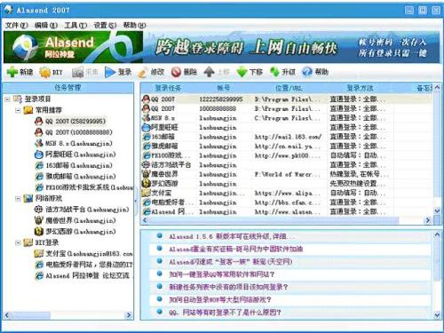This screenshot has width=444, height=333.
Task: Click the grayed 上移 (Move up) arrow
Action: 209,72
